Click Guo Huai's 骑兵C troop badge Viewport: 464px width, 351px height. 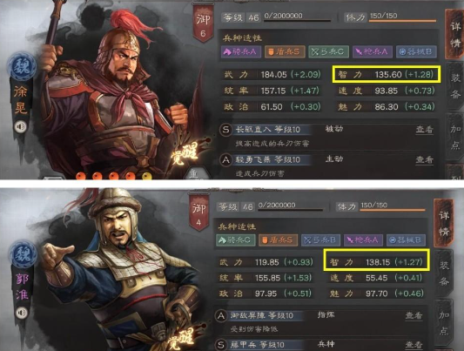coord(236,240)
